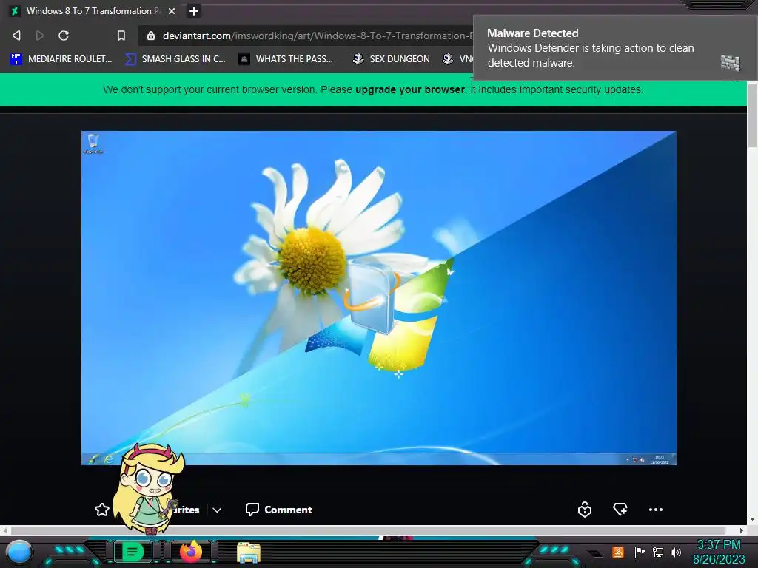Open the SEX DUNGEON bookmark
This screenshot has width=758, height=568.
[x=391, y=59]
